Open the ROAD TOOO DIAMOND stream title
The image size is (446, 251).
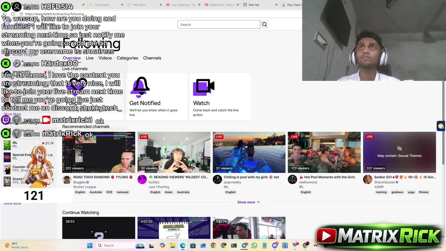pos(103,177)
